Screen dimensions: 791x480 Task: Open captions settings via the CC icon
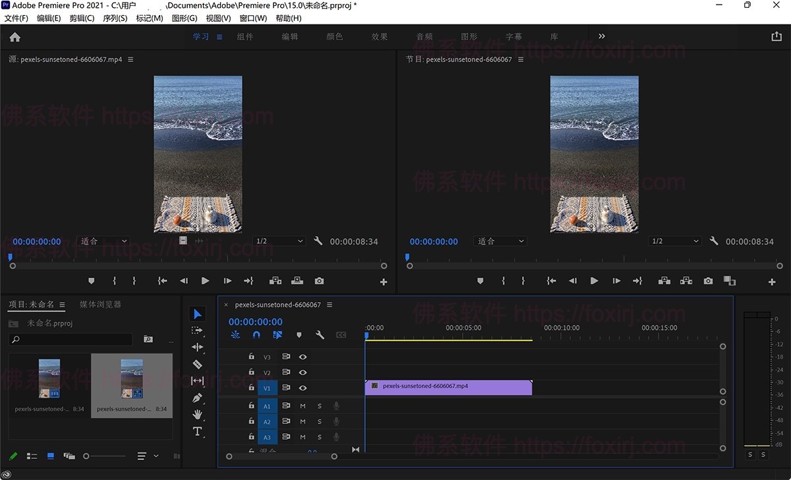[341, 335]
